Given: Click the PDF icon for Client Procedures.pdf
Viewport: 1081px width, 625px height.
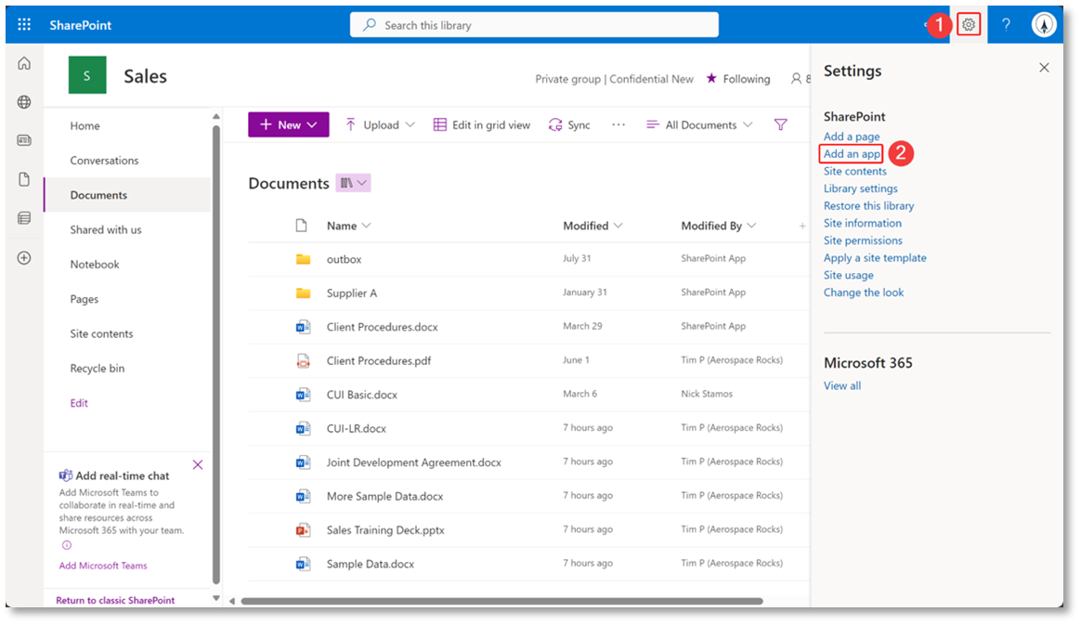Looking at the screenshot, I should [303, 360].
